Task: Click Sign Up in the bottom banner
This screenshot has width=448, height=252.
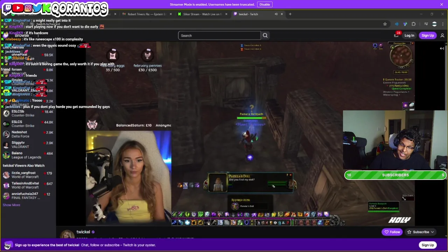Action: [x=428, y=245]
